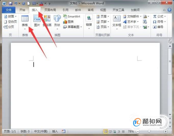This screenshot has width=174, height=136.
Task: Open the 艺术字 (WordArt) gallery
Action: point(131,22)
